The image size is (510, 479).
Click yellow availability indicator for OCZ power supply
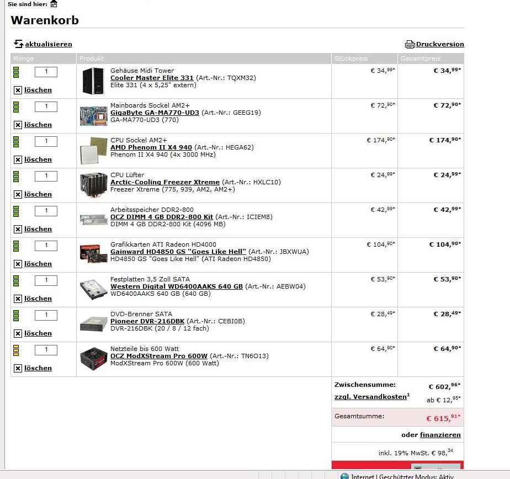pyautogui.click(x=16, y=350)
